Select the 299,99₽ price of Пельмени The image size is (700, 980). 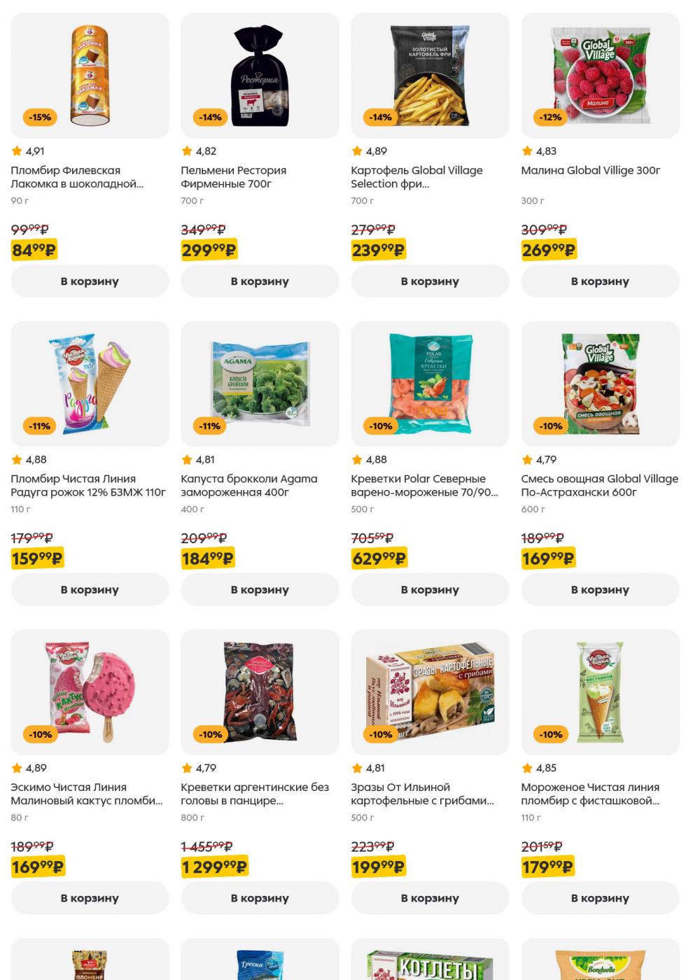coord(209,250)
